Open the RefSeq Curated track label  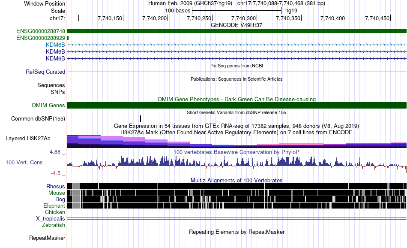point(45,72)
